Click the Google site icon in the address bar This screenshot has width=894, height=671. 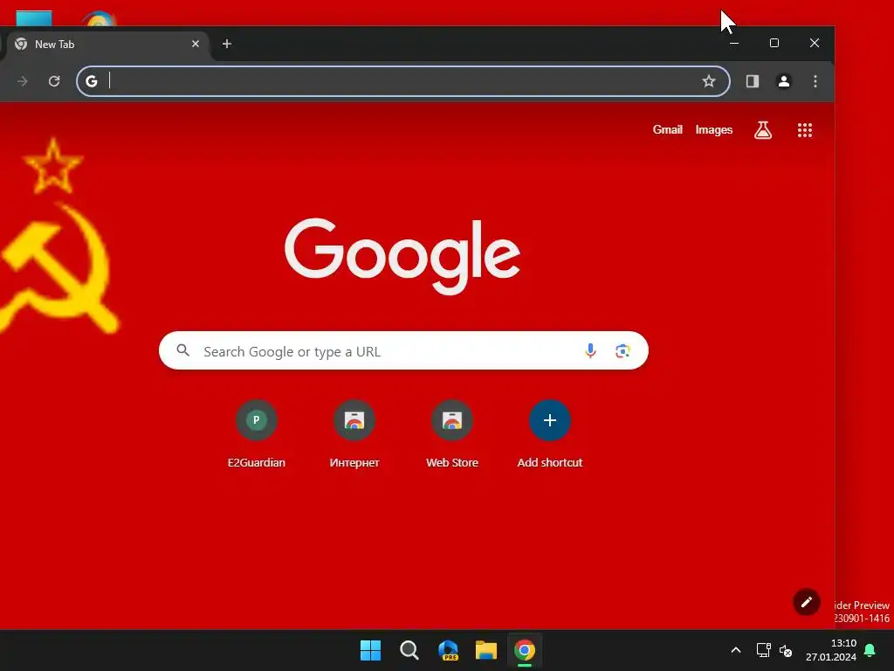pos(92,81)
